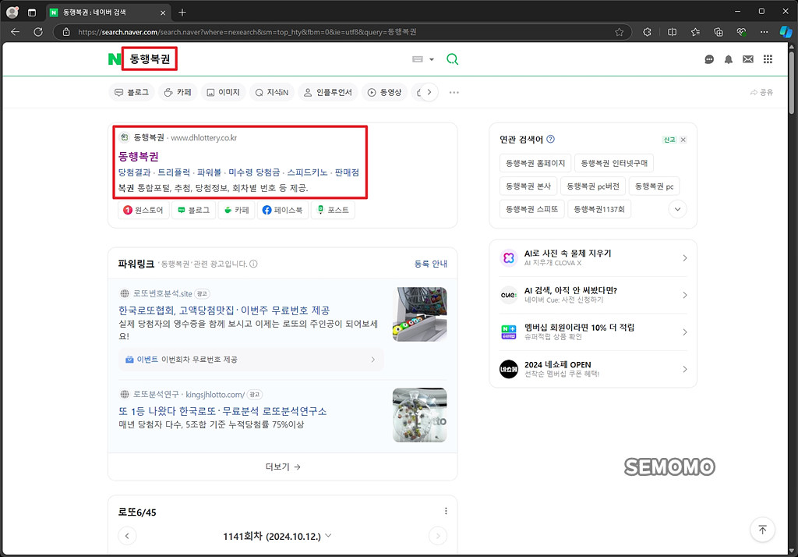
Task: Click the 공유 share button
Action: pyautogui.click(x=761, y=92)
